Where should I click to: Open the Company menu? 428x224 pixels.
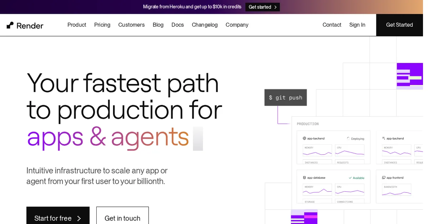click(237, 25)
